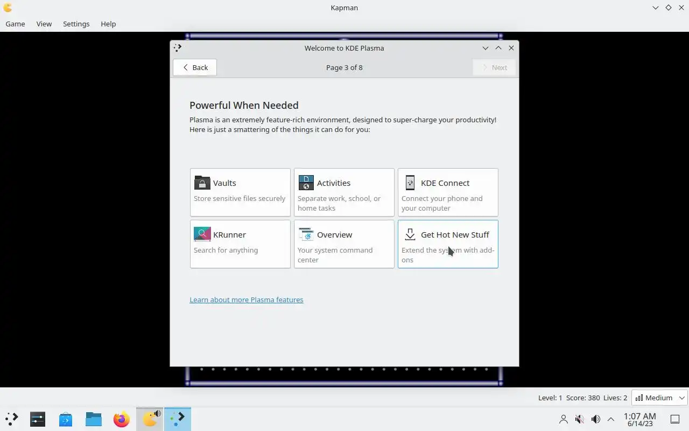
Task: Click the user account tray icon
Action: (563, 419)
